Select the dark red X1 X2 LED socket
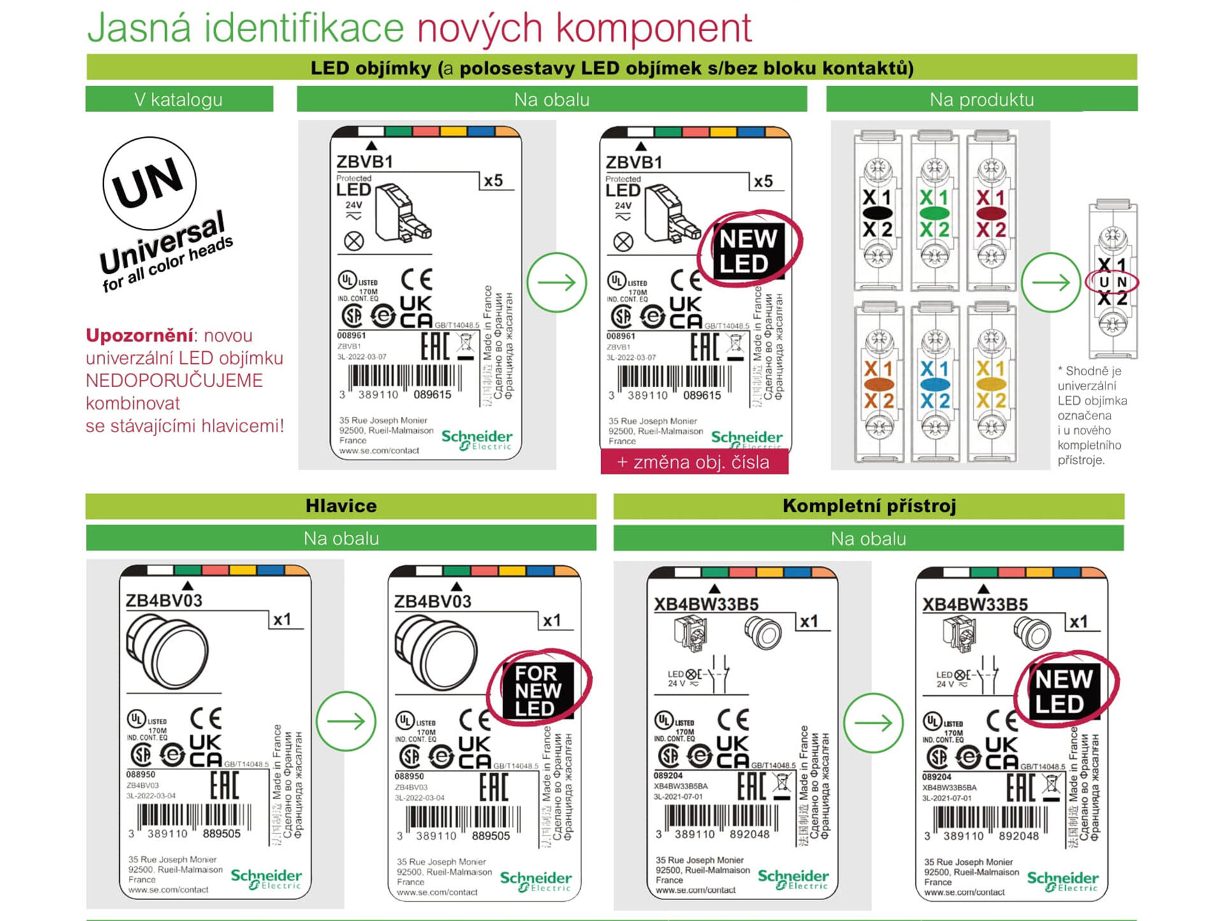1224x921 pixels. tap(991, 210)
